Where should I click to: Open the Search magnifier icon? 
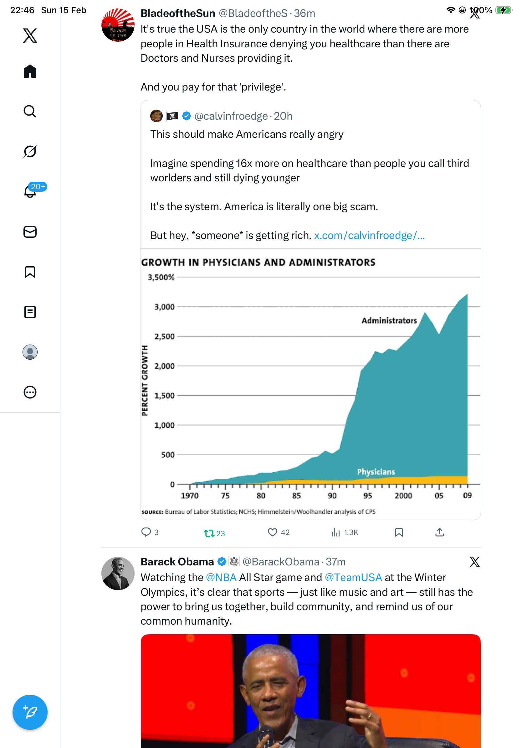coord(30,112)
